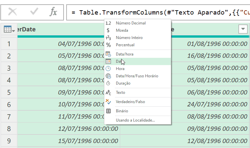Click the erDate column header
The height and width of the screenshot is (148, 250).
[x=61, y=29]
